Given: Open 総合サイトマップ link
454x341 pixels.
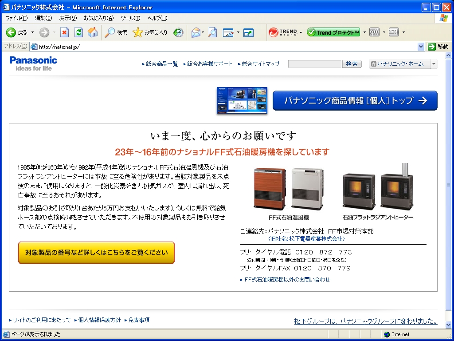Looking at the screenshot, I should 258,64.
